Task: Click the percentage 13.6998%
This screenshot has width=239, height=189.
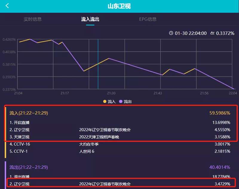Action: click(221, 123)
